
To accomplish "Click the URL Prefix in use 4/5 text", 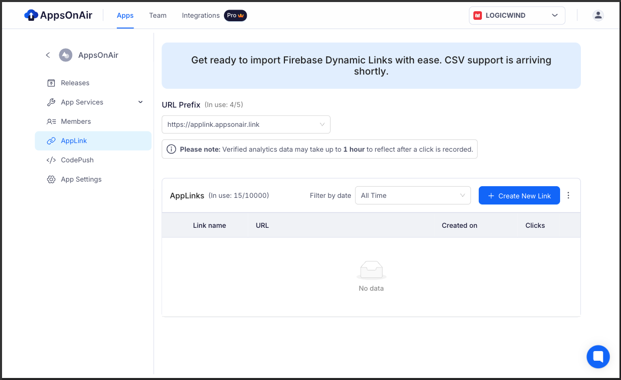I will (x=224, y=105).
